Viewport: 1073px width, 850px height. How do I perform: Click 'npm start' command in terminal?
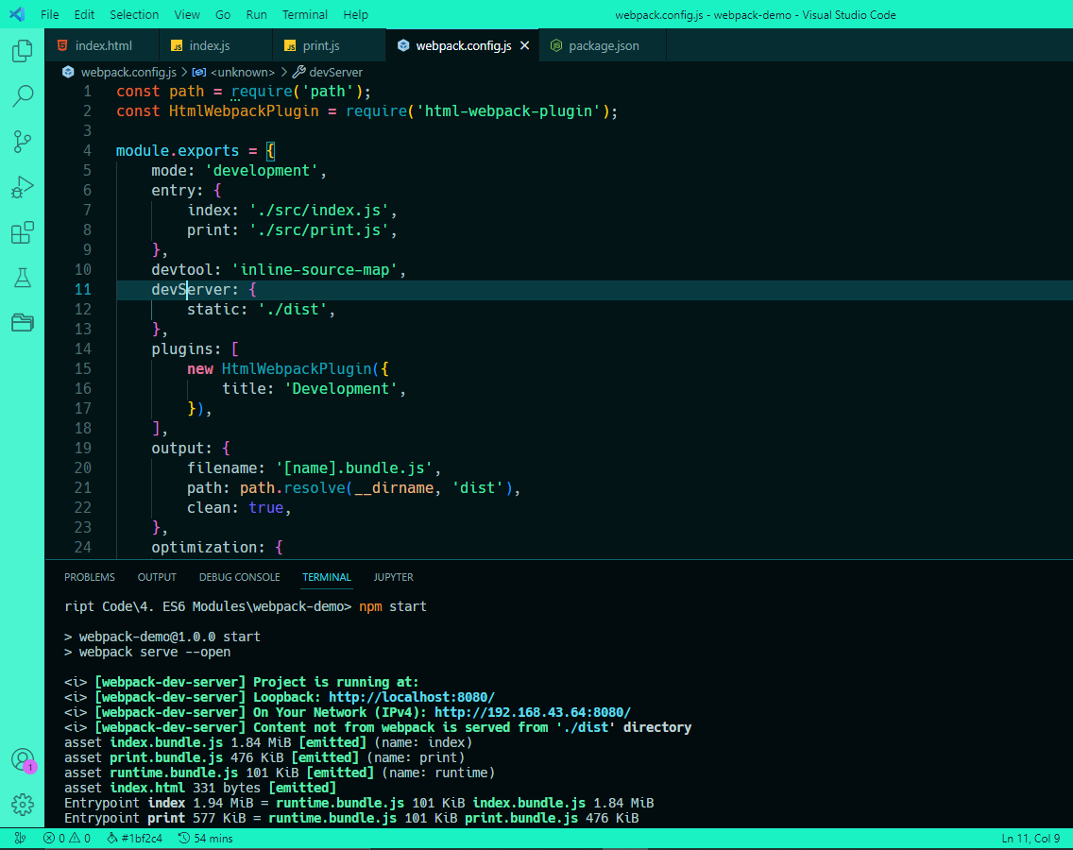393,606
